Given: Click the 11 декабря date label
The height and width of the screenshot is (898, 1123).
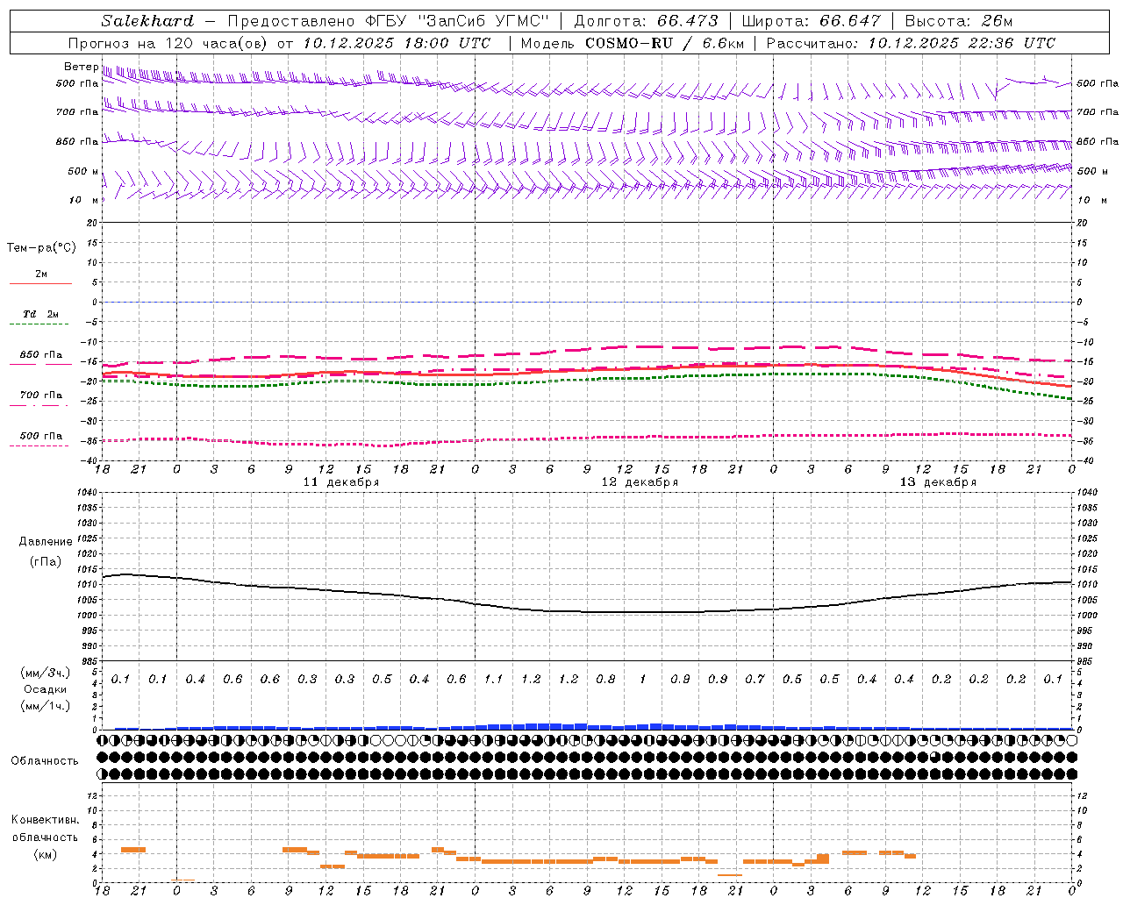Looking at the screenshot, I should 341,482.
